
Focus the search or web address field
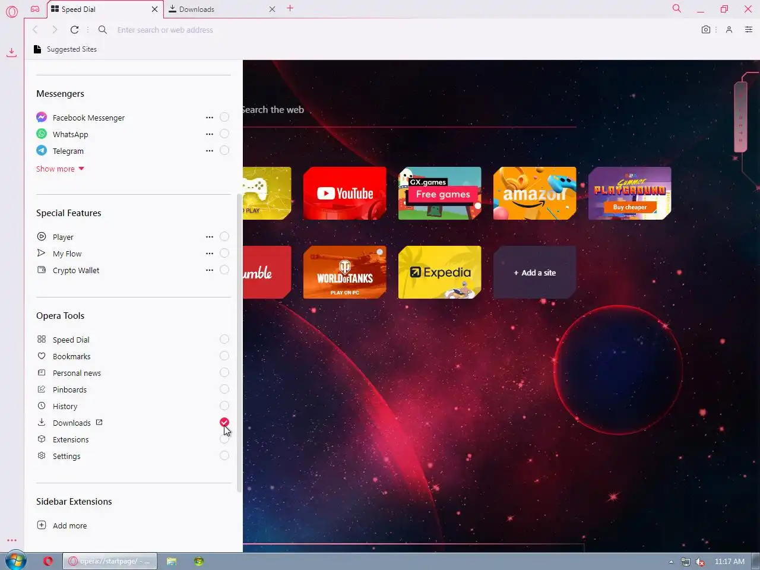(404, 30)
